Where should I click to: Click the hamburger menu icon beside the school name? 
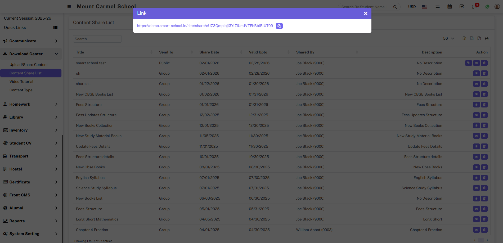tap(69, 7)
